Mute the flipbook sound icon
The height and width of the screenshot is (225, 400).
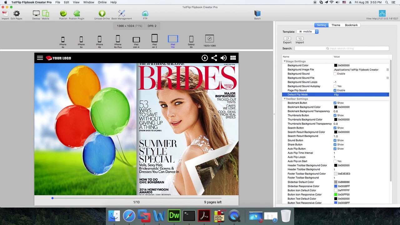(x=223, y=58)
